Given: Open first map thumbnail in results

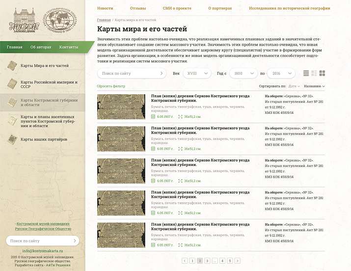Looking at the screenshot, I should coord(121,107).
